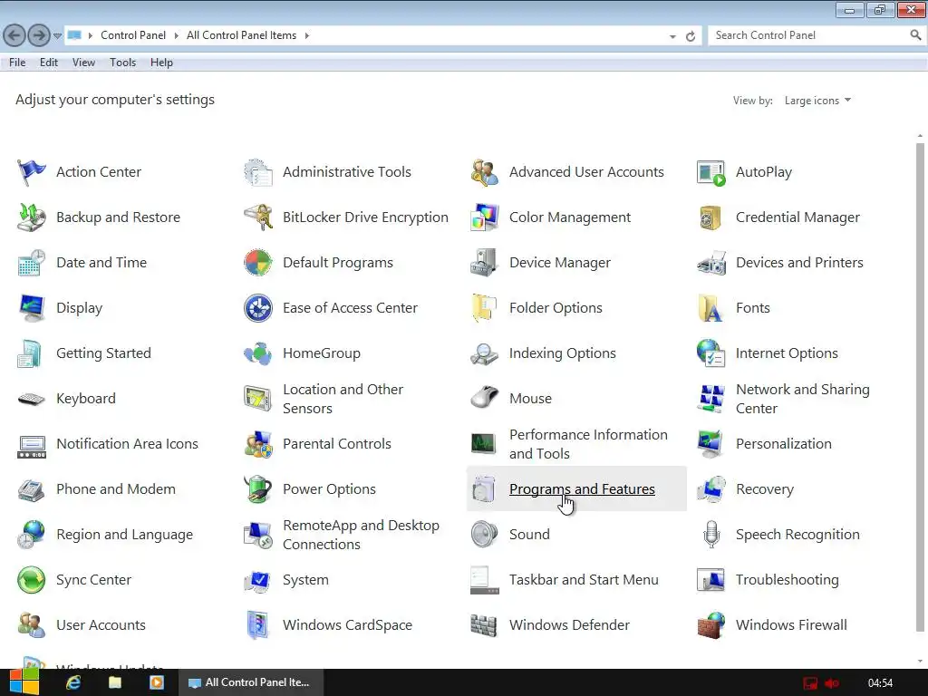Open Administrative Tools icon
928x696 pixels.
pyautogui.click(x=258, y=172)
